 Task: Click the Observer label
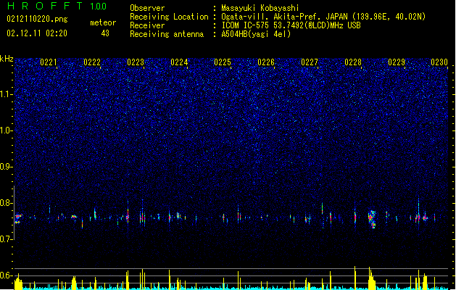(147, 8)
